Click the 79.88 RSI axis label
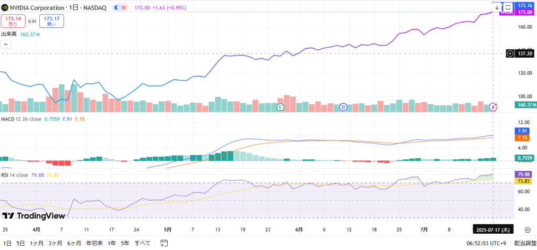The image size is (537, 250). pyautogui.click(x=523, y=175)
